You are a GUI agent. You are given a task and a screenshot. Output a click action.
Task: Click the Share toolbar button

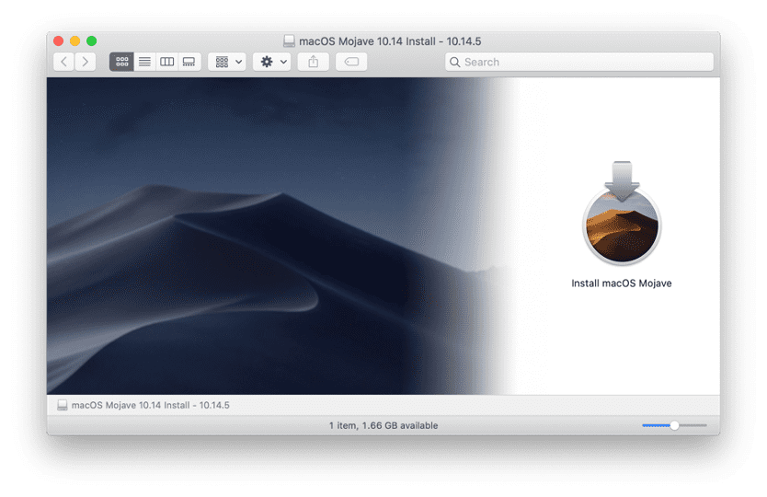click(314, 63)
